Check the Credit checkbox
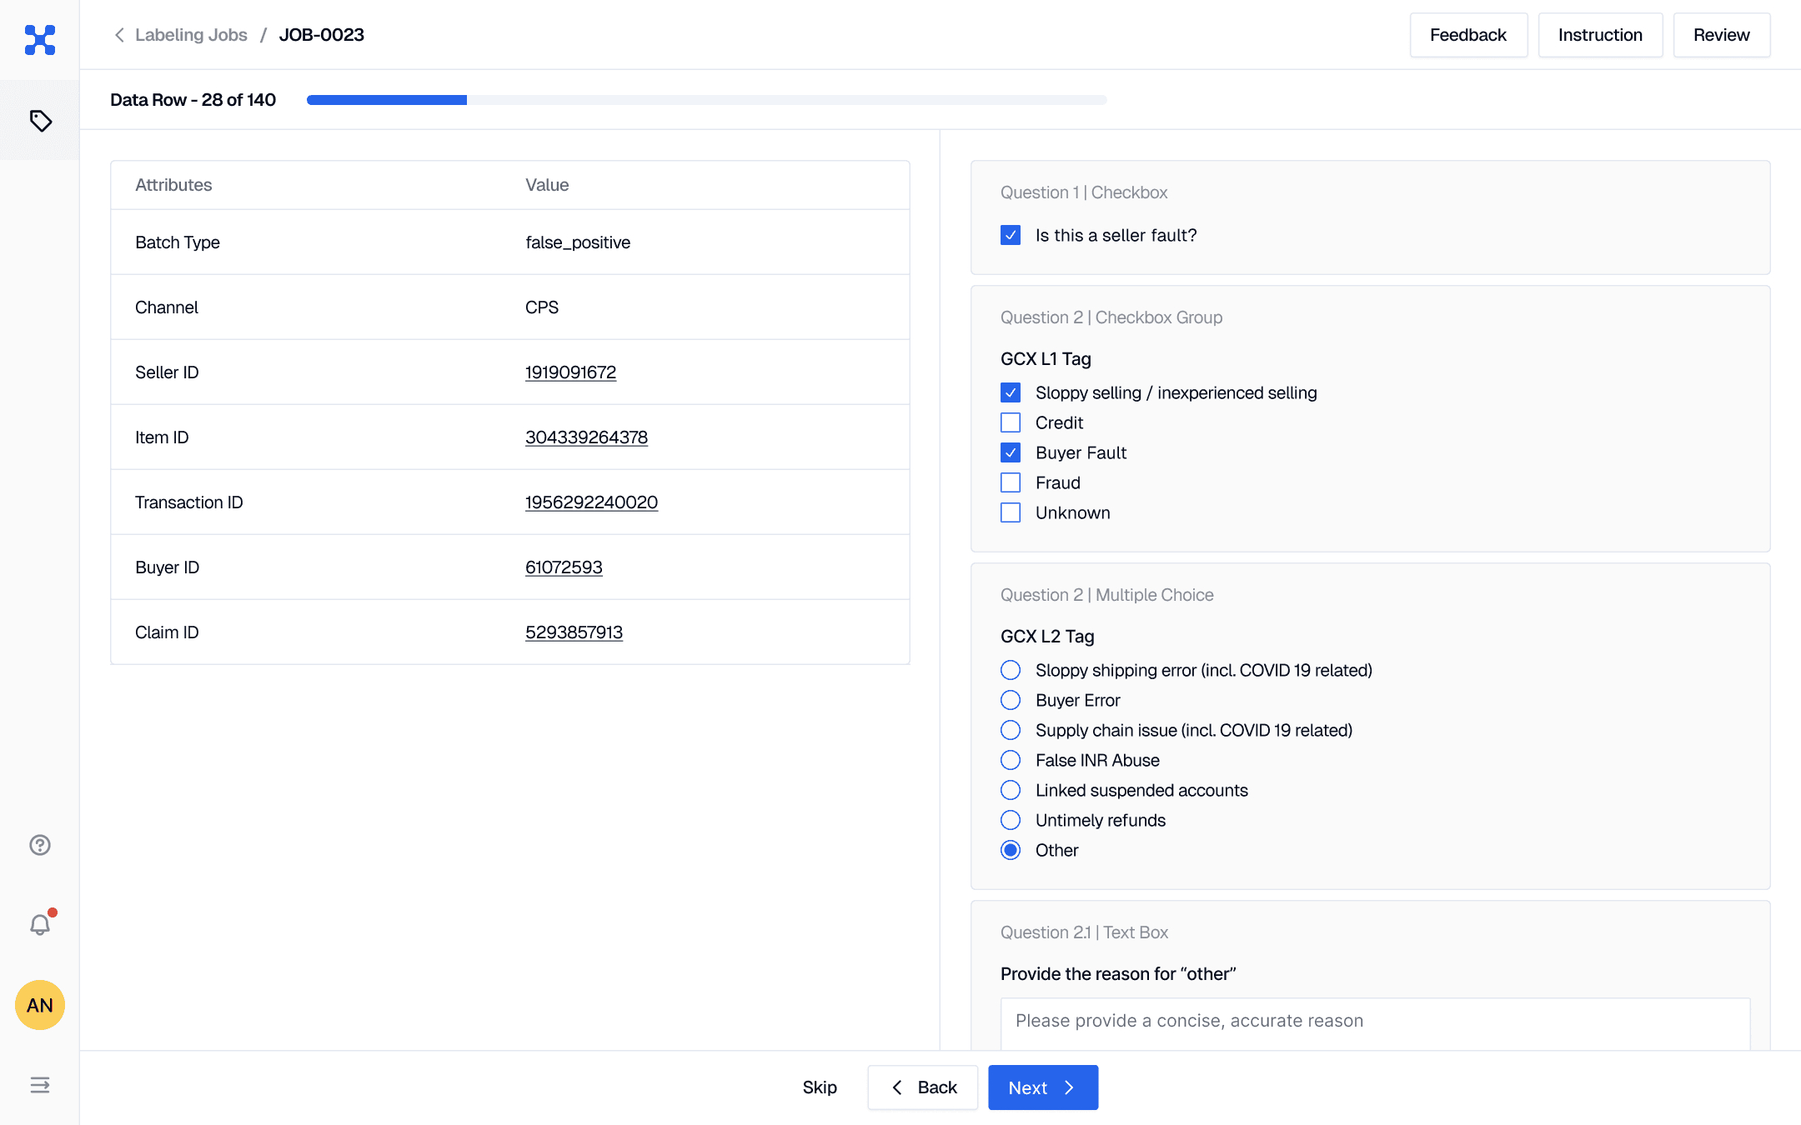This screenshot has height=1125, width=1801. pyautogui.click(x=1011, y=422)
